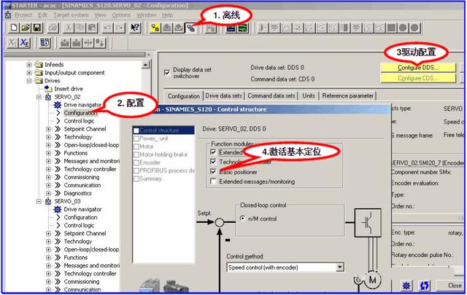Viewport: 467px width, 295px height.
Task: Toggle Display data set switchover checkbox
Action: (x=169, y=73)
